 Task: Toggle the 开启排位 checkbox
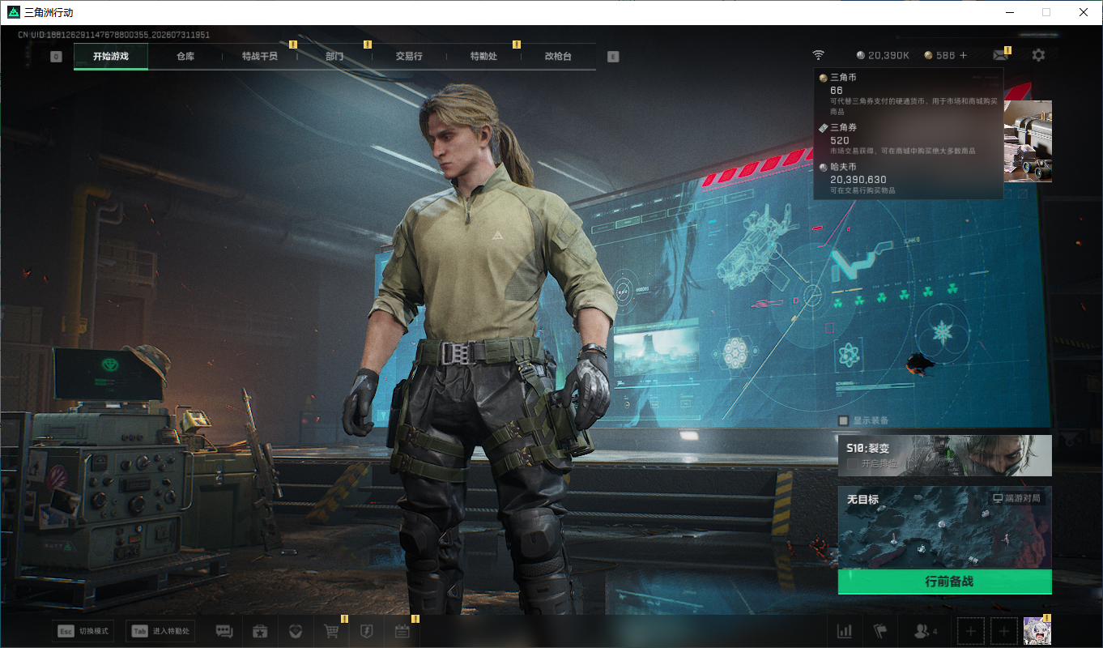tap(852, 464)
